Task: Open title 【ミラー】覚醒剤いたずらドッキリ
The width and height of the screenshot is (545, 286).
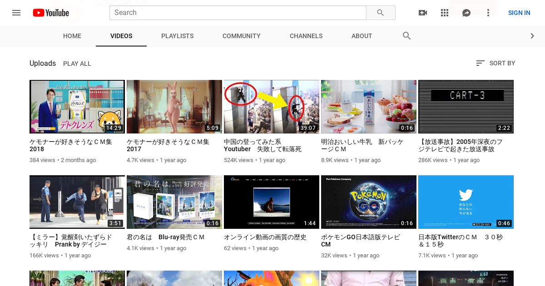Action: pos(70,241)
